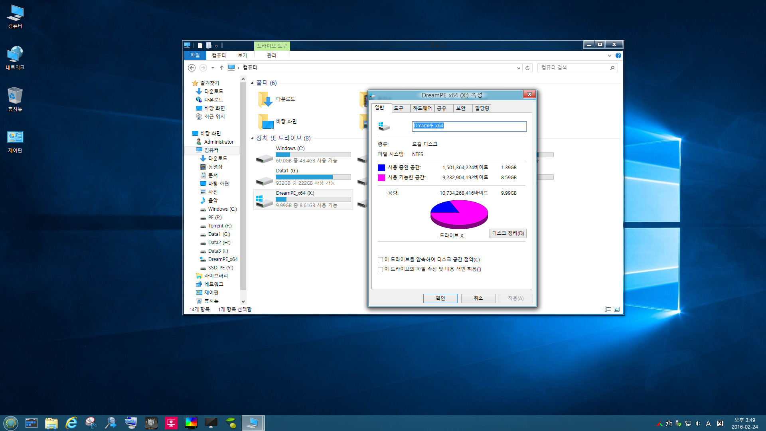
Task: Click the 취소 button
Action: pos(478,298)
